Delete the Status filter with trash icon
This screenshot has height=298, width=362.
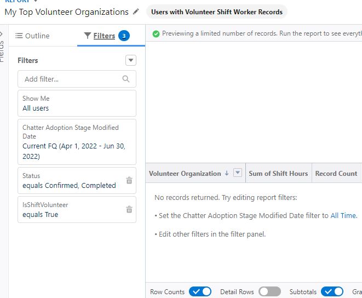129,180
